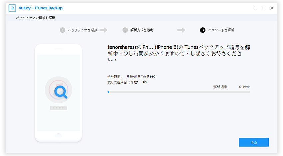Click the step 3 number circle
The height and width of the screenshot is (156, 283).
coord(203,30)
